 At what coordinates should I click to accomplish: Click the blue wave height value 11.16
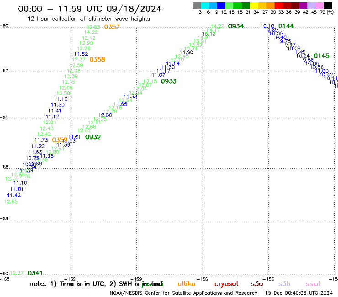(x=61, y=99)
